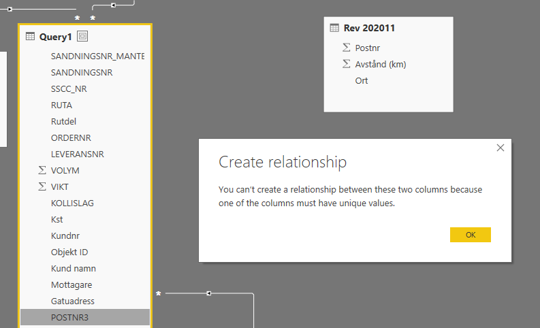Viewport: 540px width, 328px height.
Task: Click the VIKT sigma icon
Action: coord(42,186)
